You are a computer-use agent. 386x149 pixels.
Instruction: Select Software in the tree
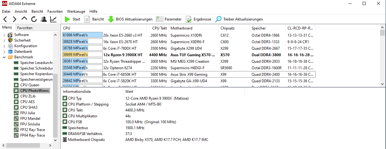point(21,35)
